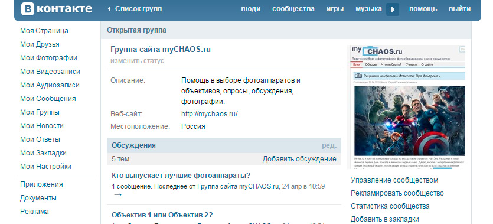
Task: Click the group title Группа сайта myCHAOS.ru
Action: tap(161, 50)
